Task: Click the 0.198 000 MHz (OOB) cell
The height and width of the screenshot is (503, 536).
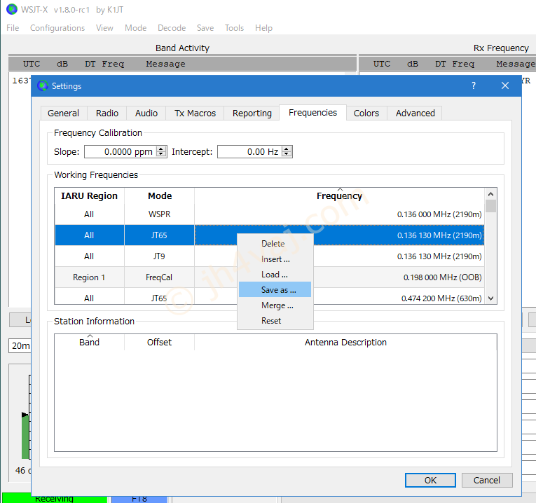Action: tap(339, 277)
